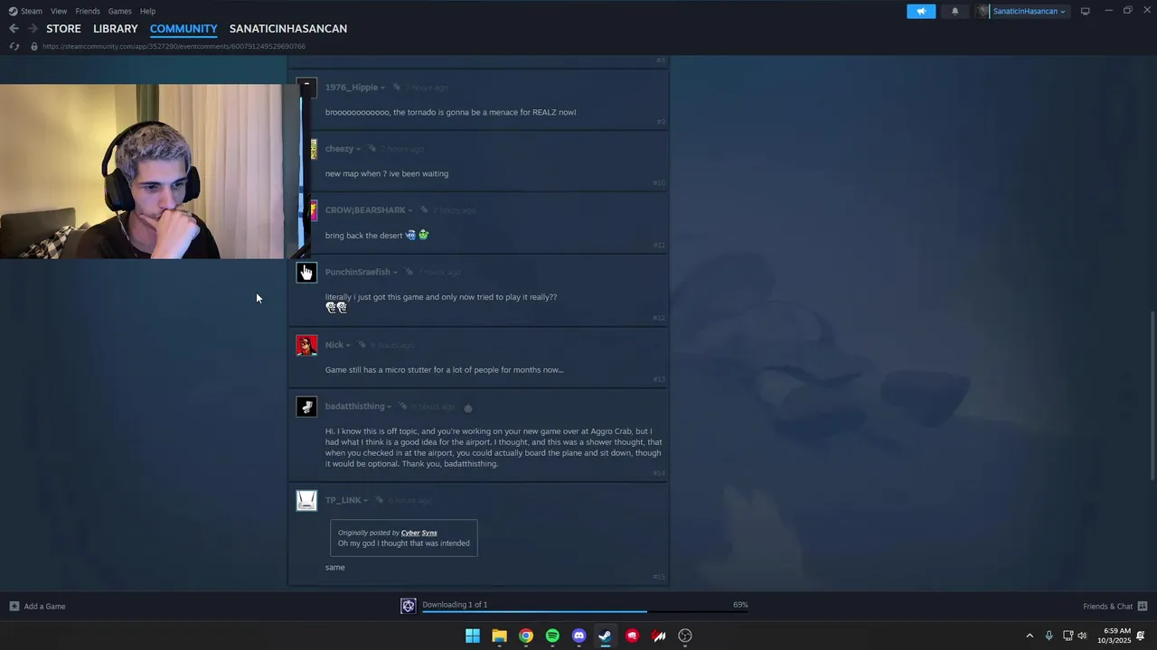Screen dimensions: 1157x650
Task: Open Spotify from taskbar
Action: click(552, 636)
